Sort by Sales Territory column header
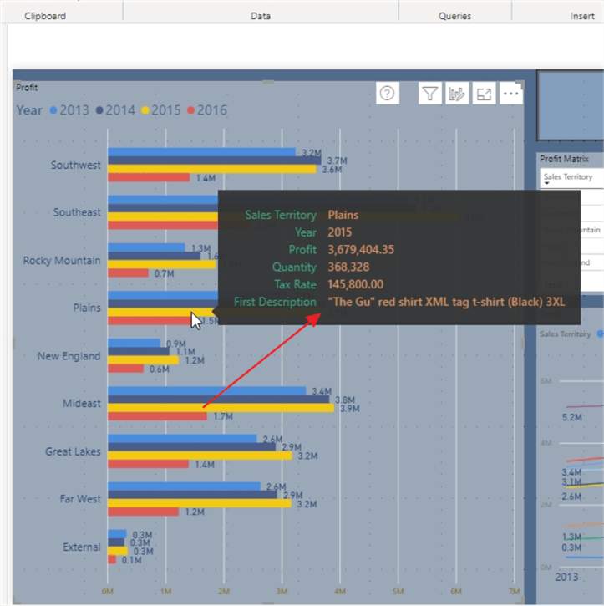This screenshot has height=606, width=604. (567, 177)
